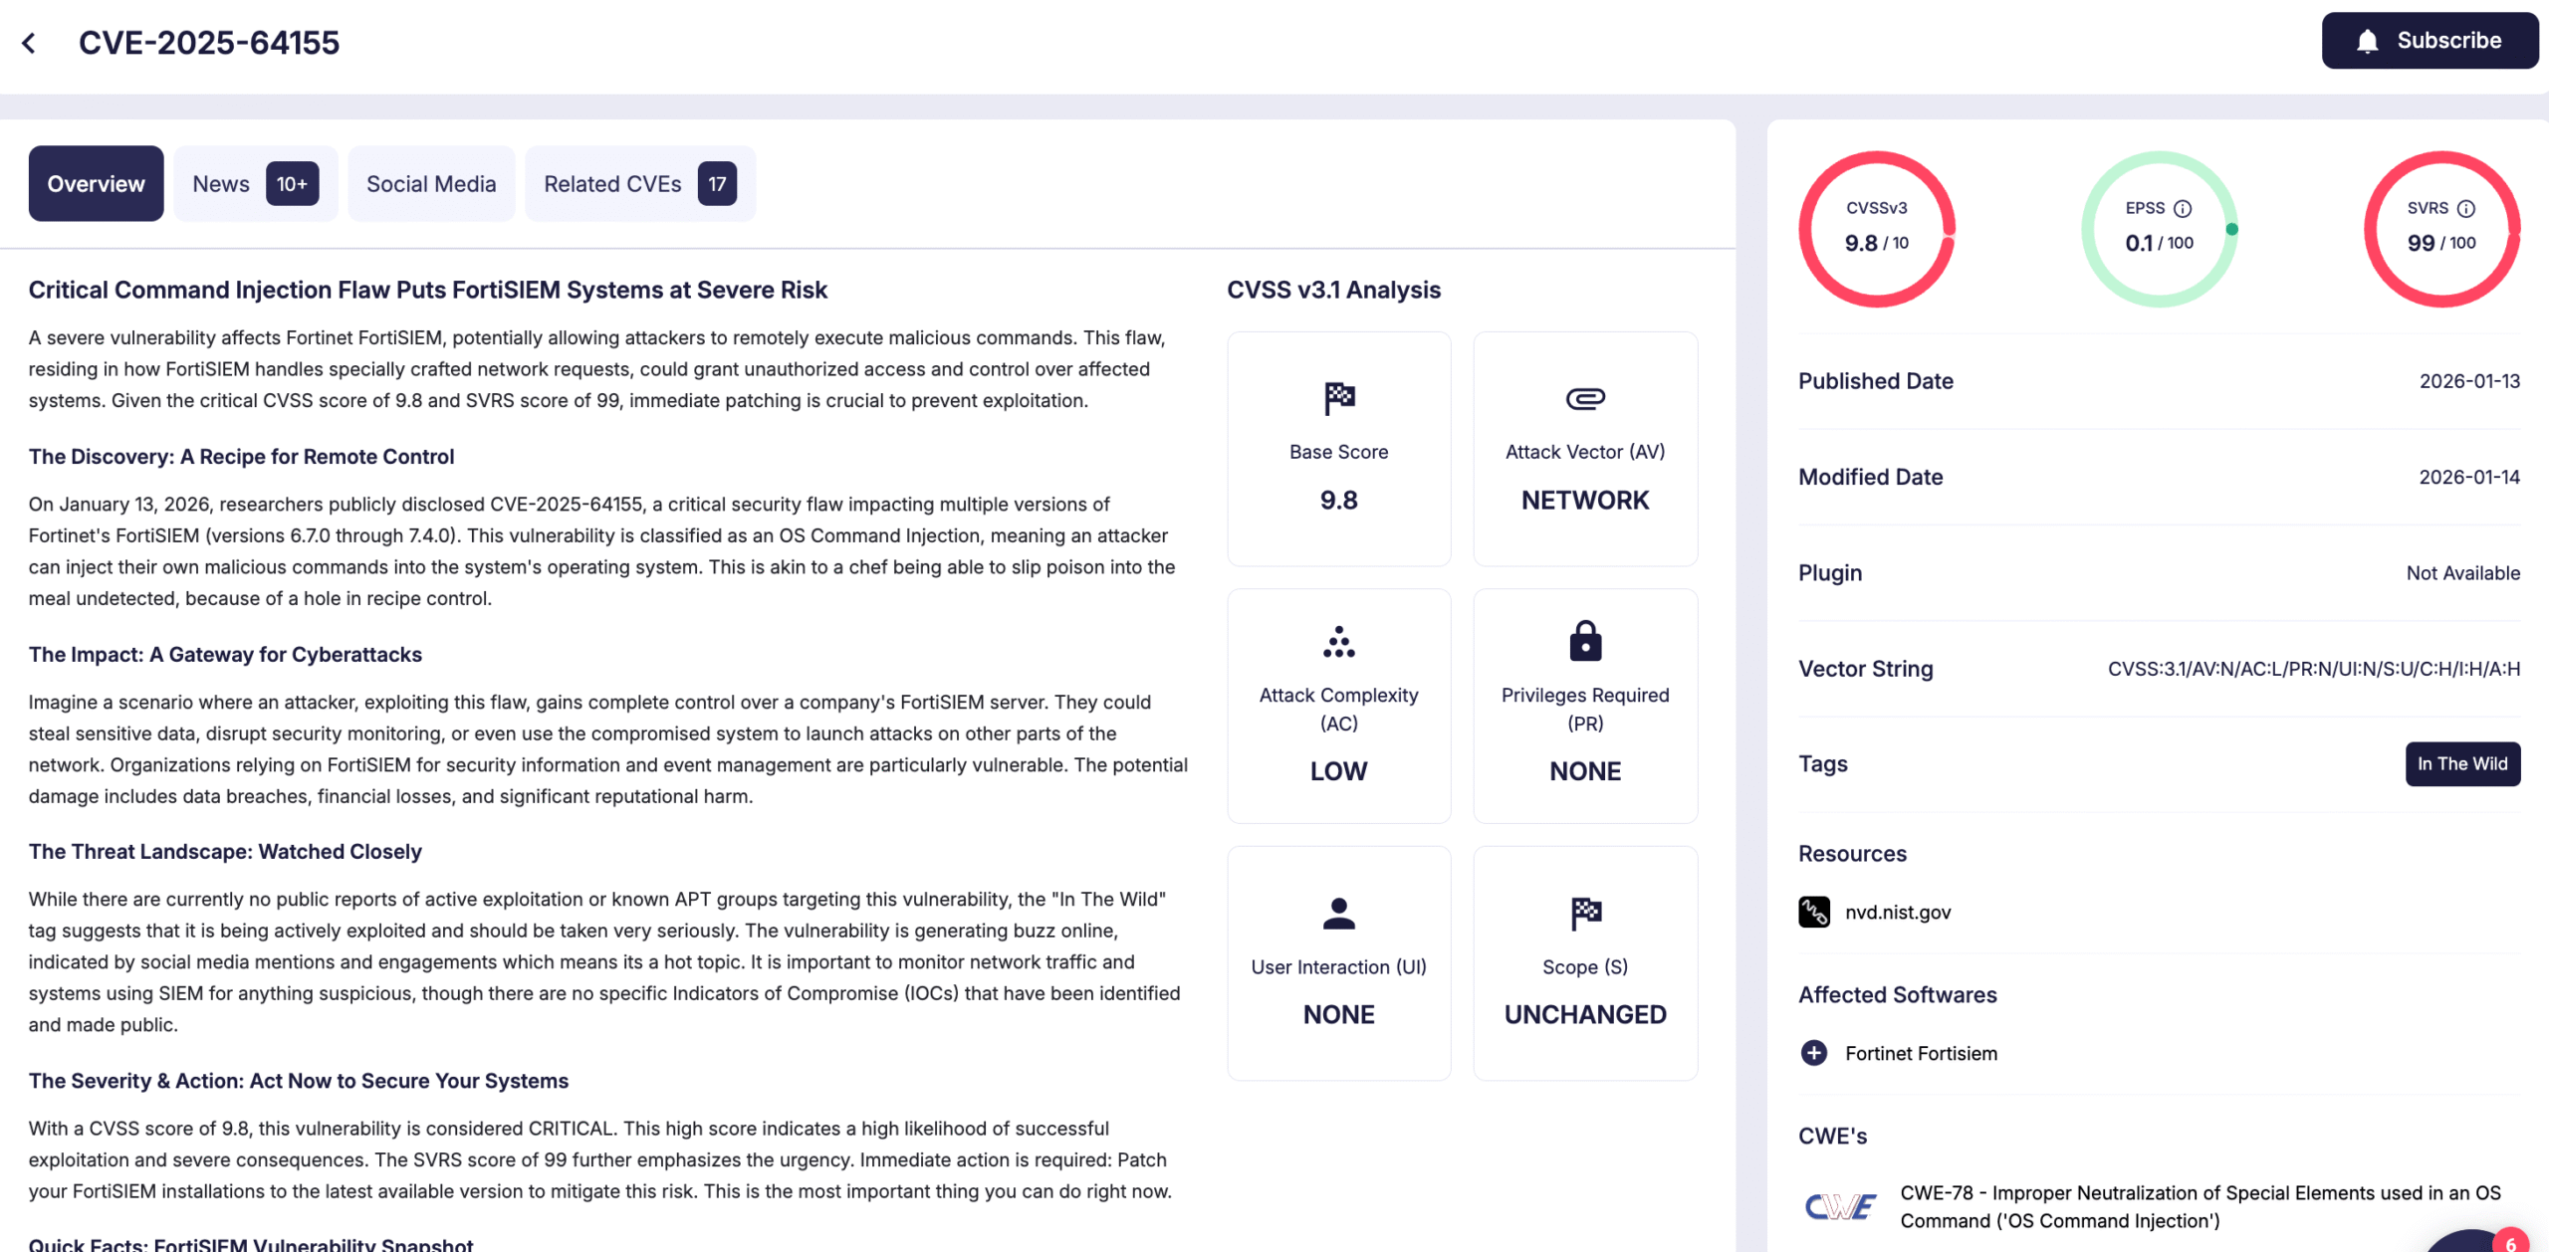Click the Vector String label
Screen dimensions: 2549x1252
click(x=1866, y=669)
